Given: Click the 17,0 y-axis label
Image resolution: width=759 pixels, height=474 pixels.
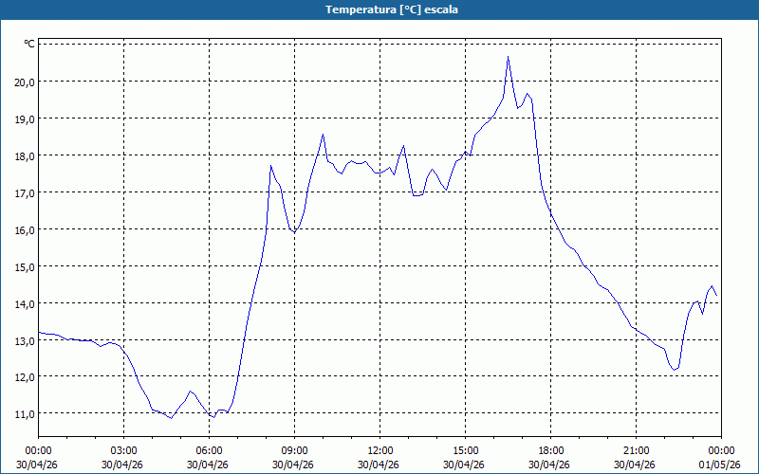Looking at the screenshot, I should 25,193.
